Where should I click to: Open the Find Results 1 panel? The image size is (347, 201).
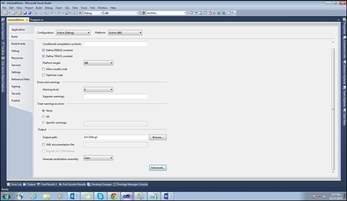[47, 184]
